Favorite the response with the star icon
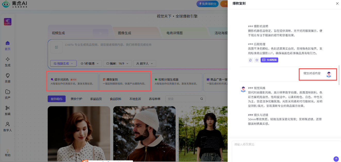 pos(257,60)
